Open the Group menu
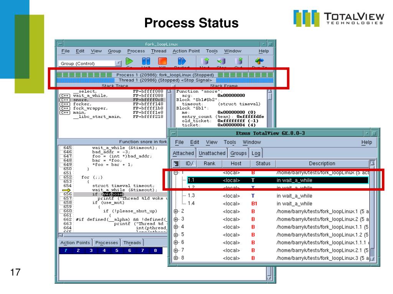 [x=114, y=51]
